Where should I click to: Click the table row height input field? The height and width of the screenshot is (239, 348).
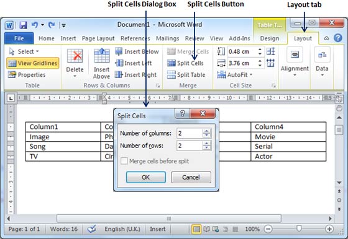pos(242,51)
